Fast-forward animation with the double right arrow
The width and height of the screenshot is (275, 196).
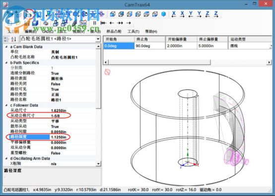coord(120,23)
